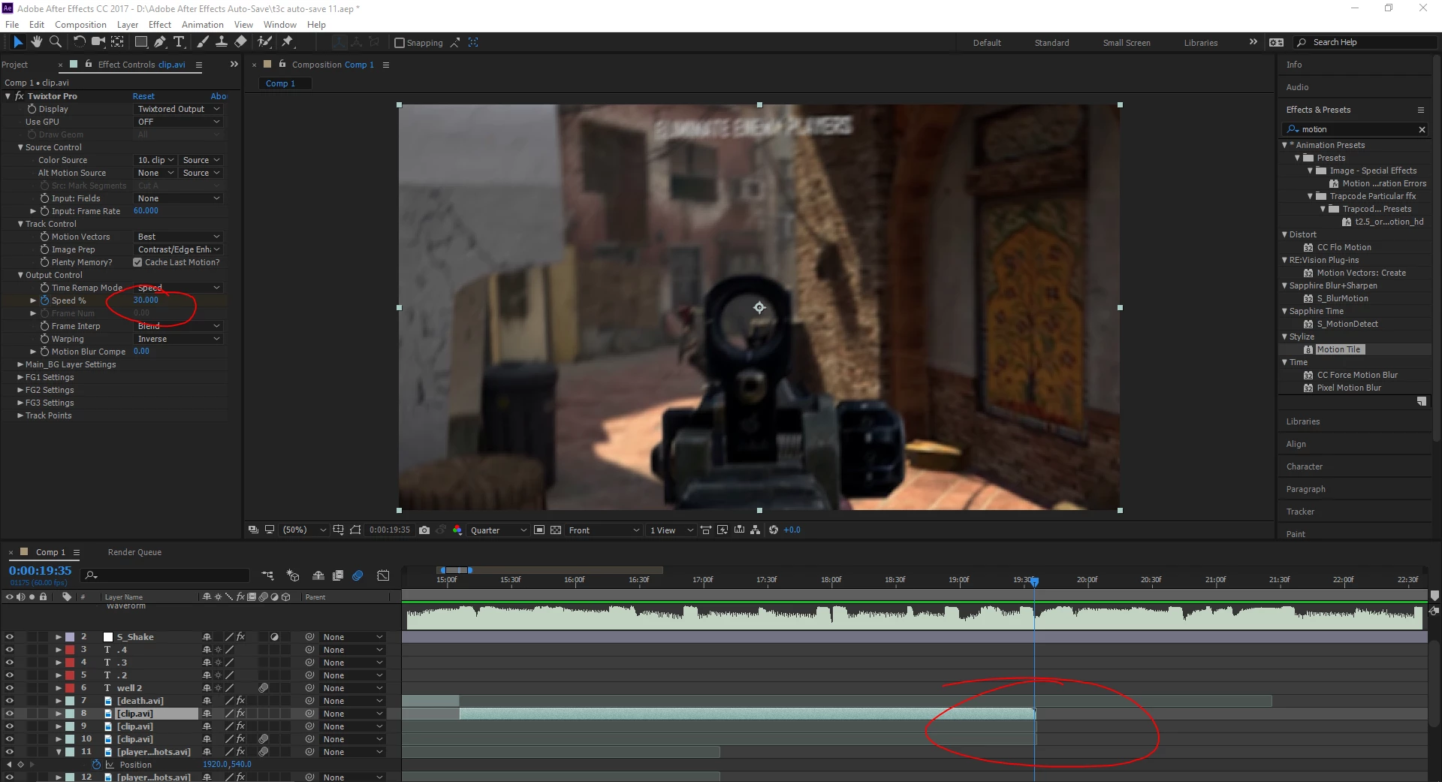Open the Display Twixtored Output dropdown
Screen dimensions: 1442x782
[x=178, y=109]
